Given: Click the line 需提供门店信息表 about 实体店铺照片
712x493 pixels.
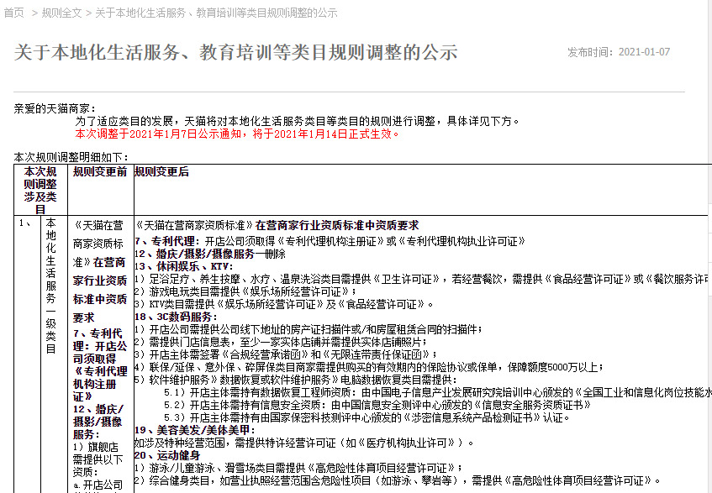Looking at the screenshot, I should (281, 342).
